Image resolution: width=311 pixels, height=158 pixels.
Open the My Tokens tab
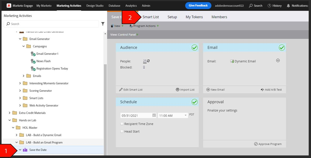point(194,17)
